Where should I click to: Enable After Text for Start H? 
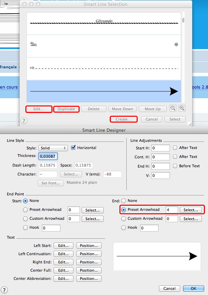point(175,148)
